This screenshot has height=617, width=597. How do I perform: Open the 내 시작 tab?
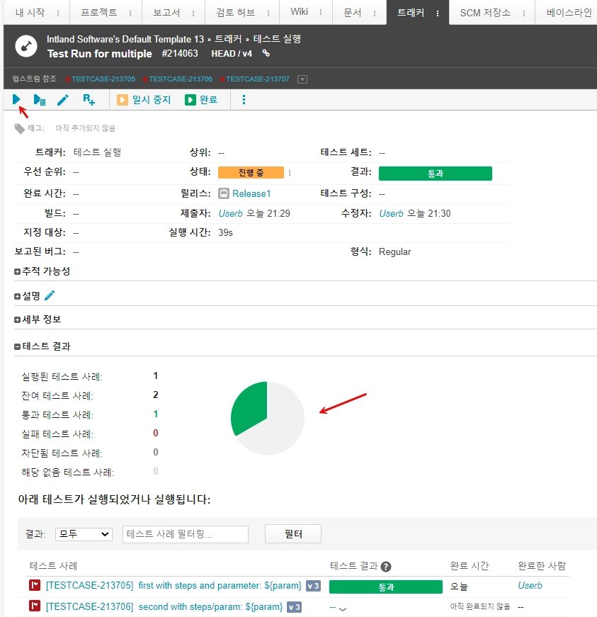tap(30, 13)
